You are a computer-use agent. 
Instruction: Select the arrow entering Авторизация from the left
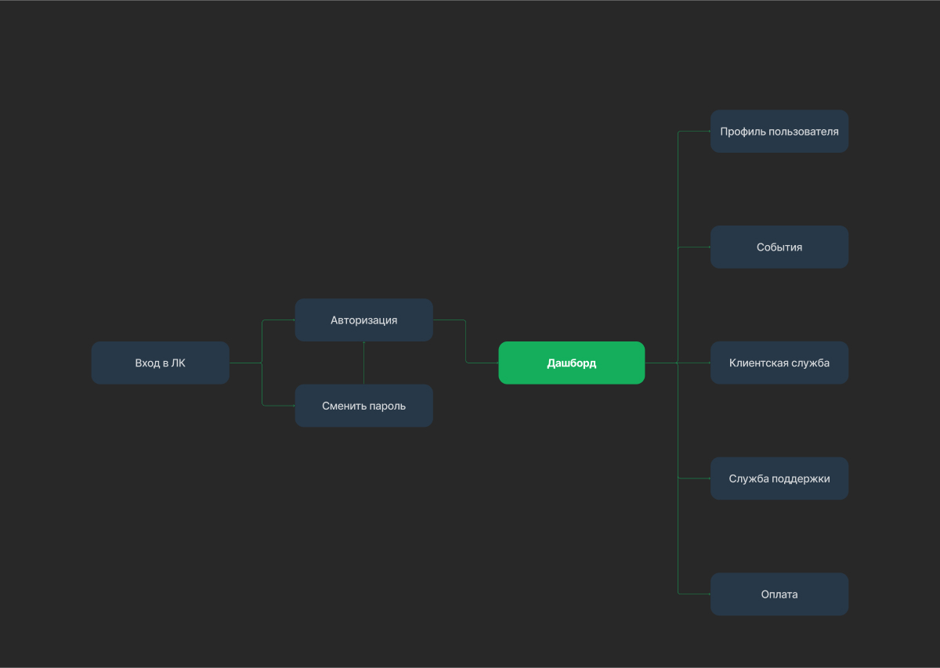(279, 320)
